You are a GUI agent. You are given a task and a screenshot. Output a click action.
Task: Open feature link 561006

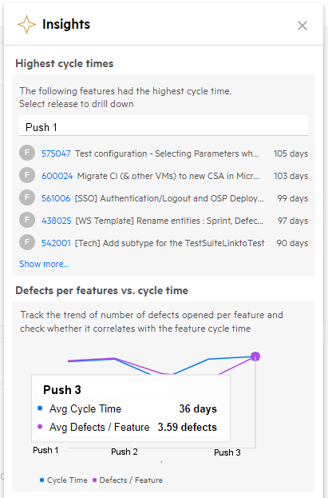click(x=56, y=198)
